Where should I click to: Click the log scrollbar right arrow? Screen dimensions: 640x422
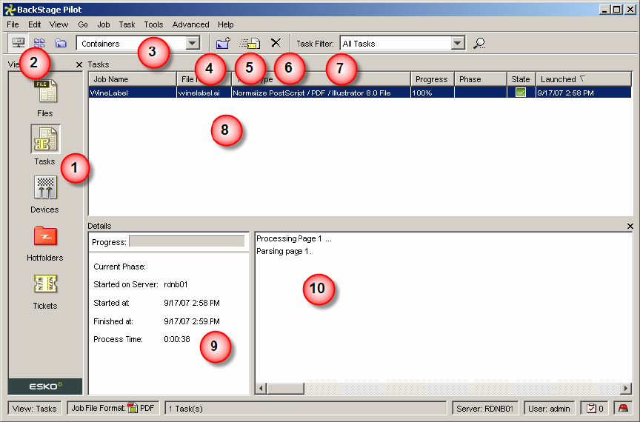point(625,388)
